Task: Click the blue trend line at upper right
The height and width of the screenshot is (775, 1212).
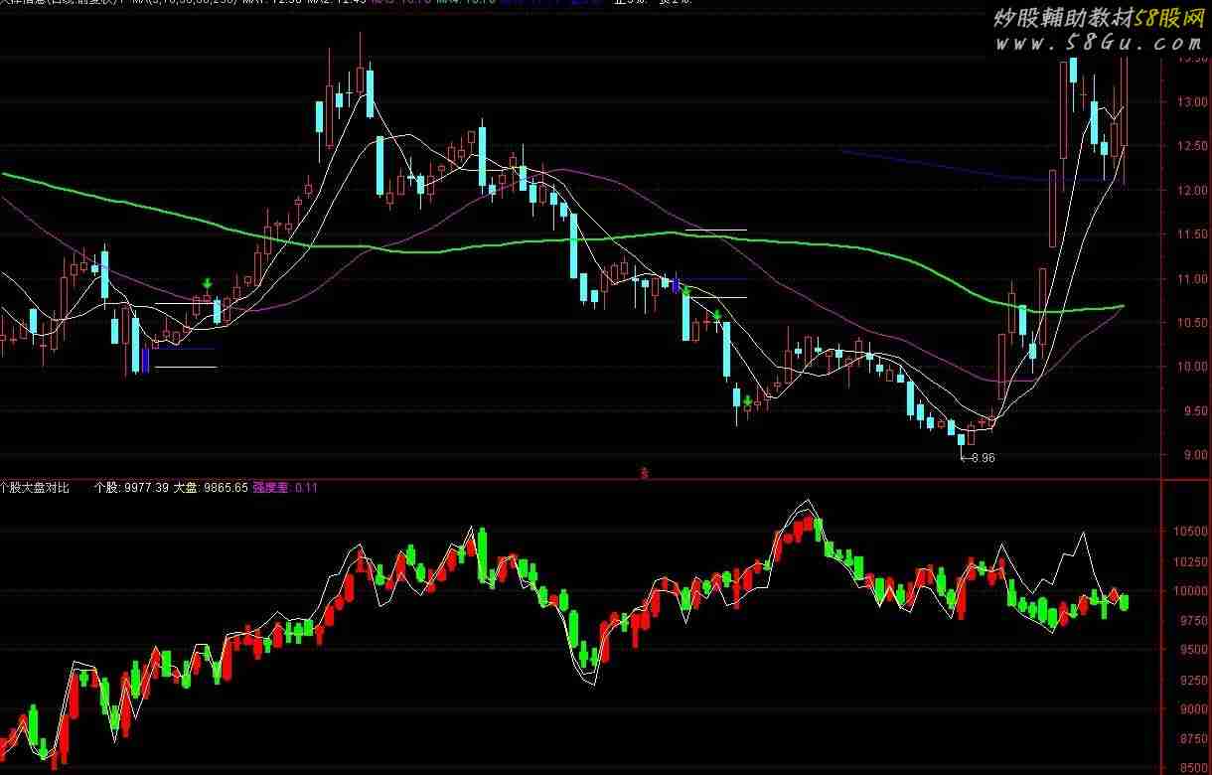Action: point(944,167)
